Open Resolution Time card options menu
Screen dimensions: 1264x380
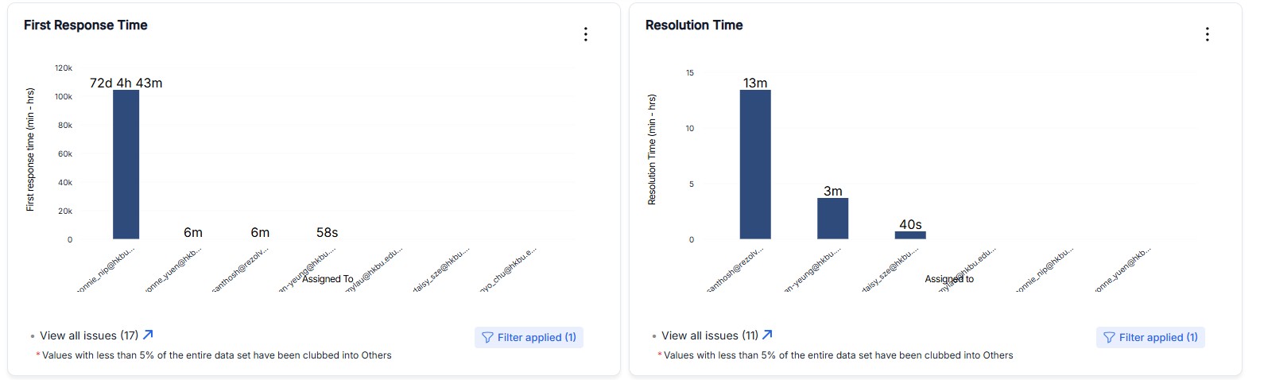click(x=1208, y=34)
